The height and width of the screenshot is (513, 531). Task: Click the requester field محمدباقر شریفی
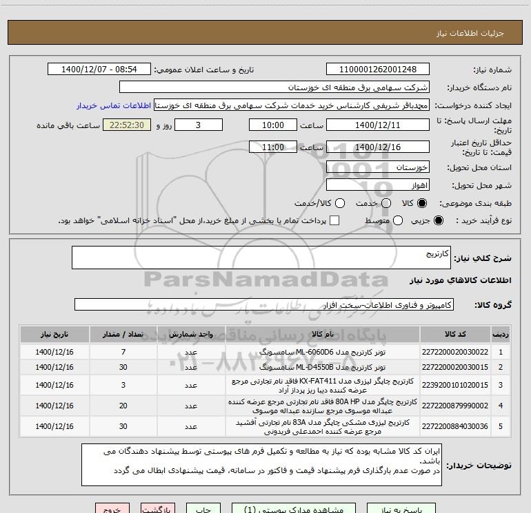coord(292,105)
